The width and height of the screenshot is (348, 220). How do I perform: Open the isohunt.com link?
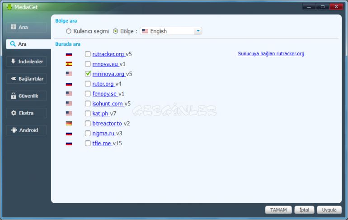click(x=108, y=104)
